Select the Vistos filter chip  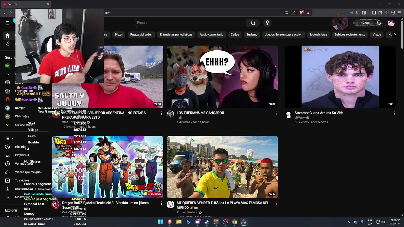click(x=377, y=35)
